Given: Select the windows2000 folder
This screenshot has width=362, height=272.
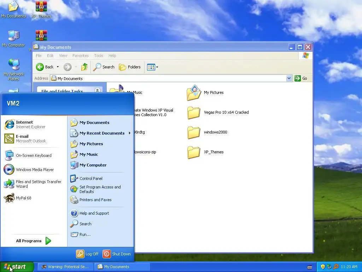Looking at the screenshot, I should pyautogui.click(x=207, y=132).
